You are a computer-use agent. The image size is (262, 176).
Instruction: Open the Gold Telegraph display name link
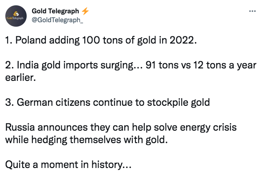pyautogui.click(x=56, y=11)
